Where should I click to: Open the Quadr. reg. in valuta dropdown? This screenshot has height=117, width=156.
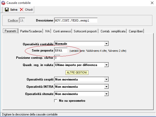(106, 65)
